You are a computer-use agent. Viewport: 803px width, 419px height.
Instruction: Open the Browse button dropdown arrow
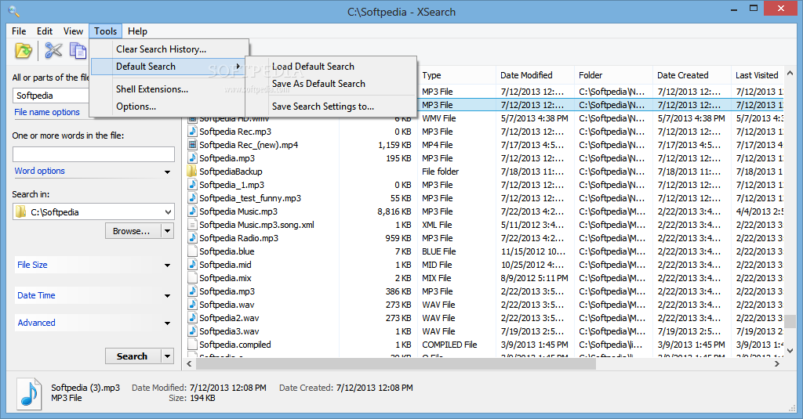click(x=168, y=231)
